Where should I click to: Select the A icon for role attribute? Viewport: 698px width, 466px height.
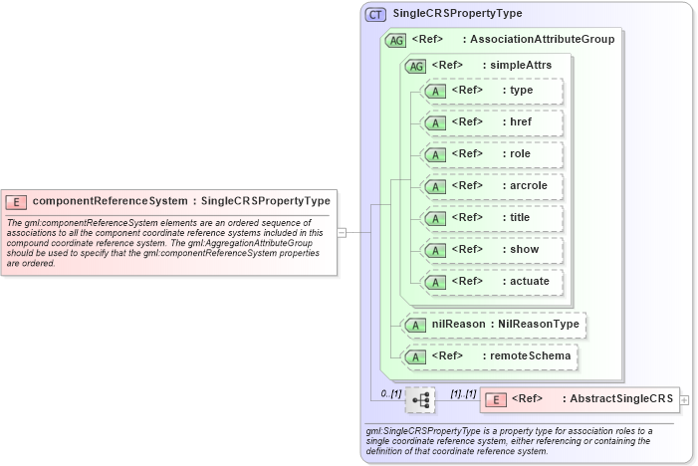pos(435,155)
